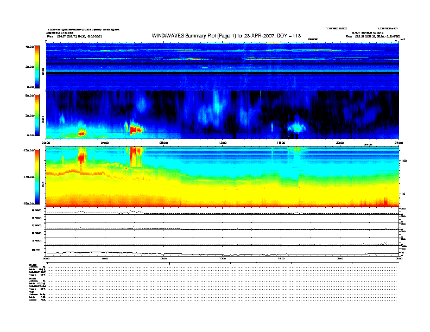Viewport: 430px width, 332px height.
Task: Click the Rs position text at top right
Action: point(372,36)
